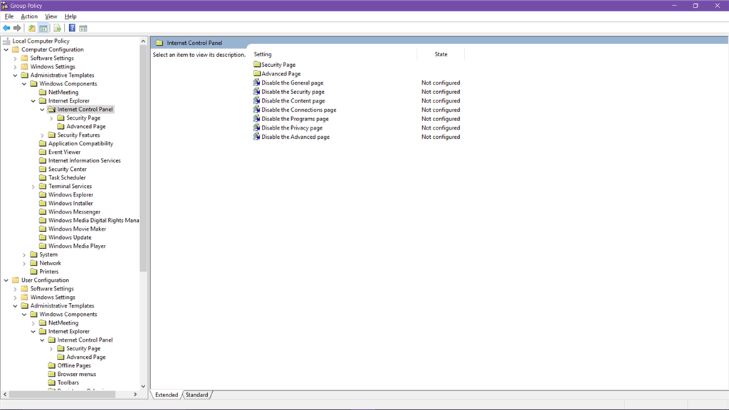729x410 pixels.
Task: Open the File menu
Action: [x=9, y=16]
